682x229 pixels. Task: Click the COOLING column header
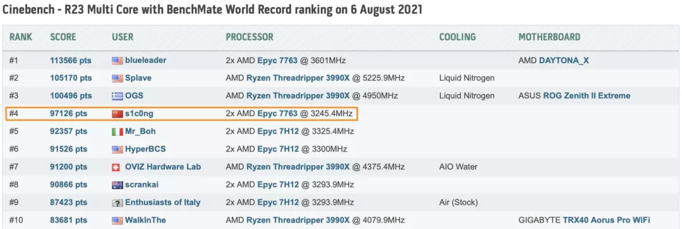click(458, 37)
